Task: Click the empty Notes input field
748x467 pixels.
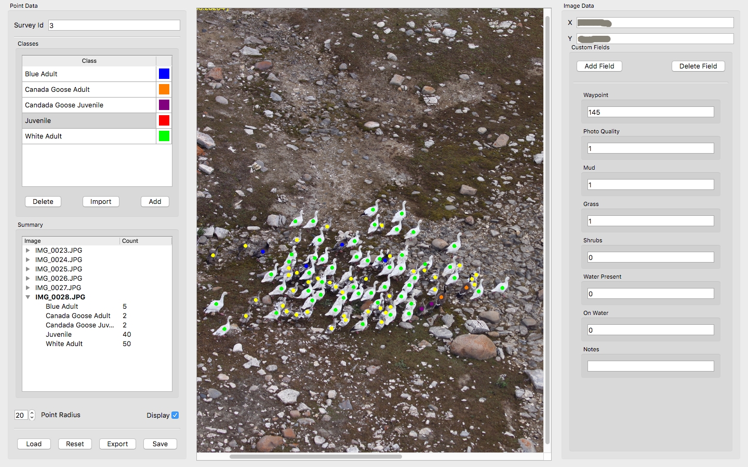Action: point(651,366)
